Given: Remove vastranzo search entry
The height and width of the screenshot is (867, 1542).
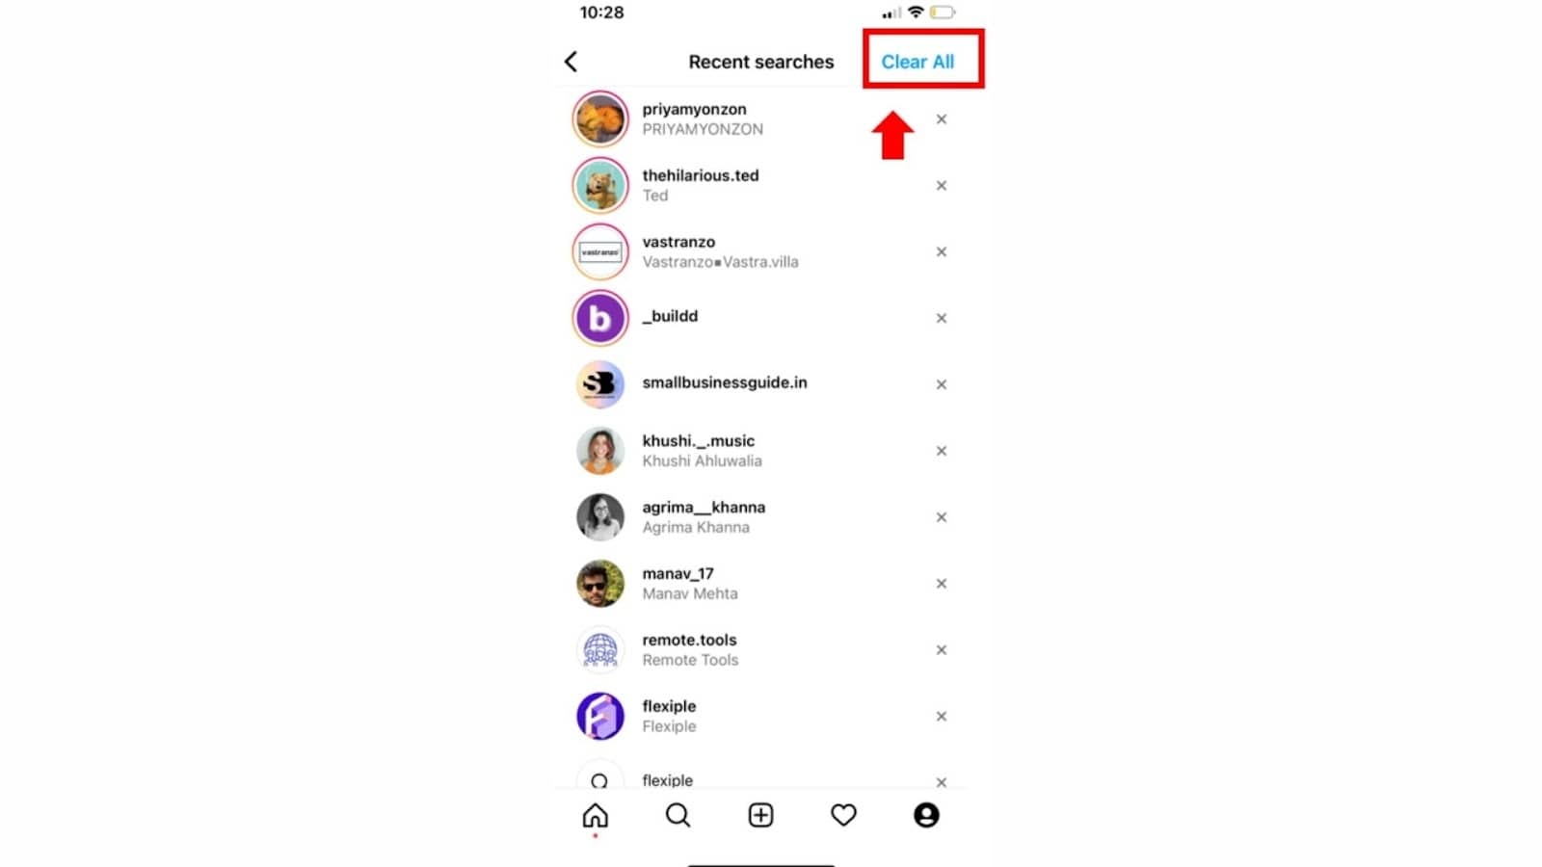Looking at the screenshot, I should [942, 252].
